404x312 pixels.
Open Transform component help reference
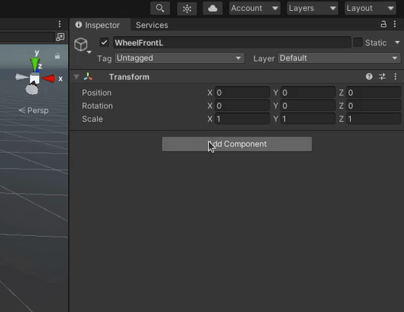(369, 77)
